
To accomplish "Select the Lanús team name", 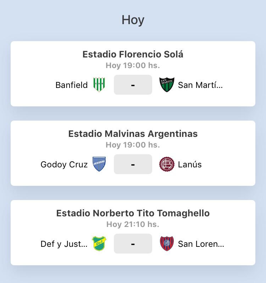I will click(x=190, y=165).
